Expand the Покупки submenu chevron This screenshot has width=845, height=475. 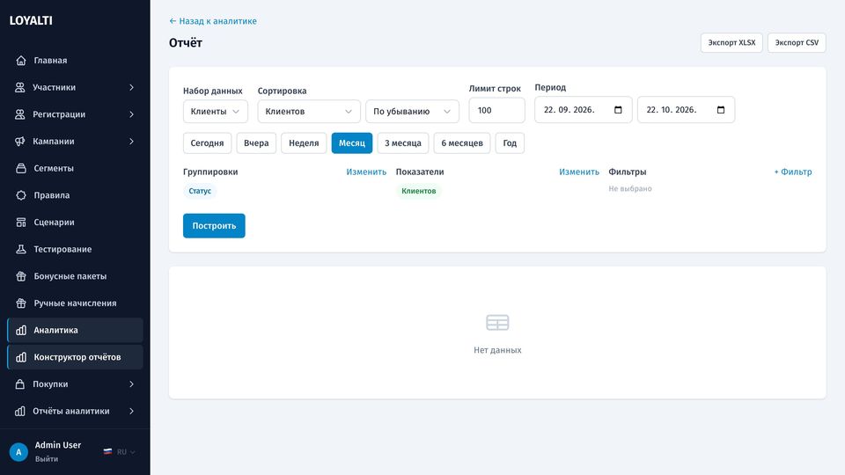(131, 384)
